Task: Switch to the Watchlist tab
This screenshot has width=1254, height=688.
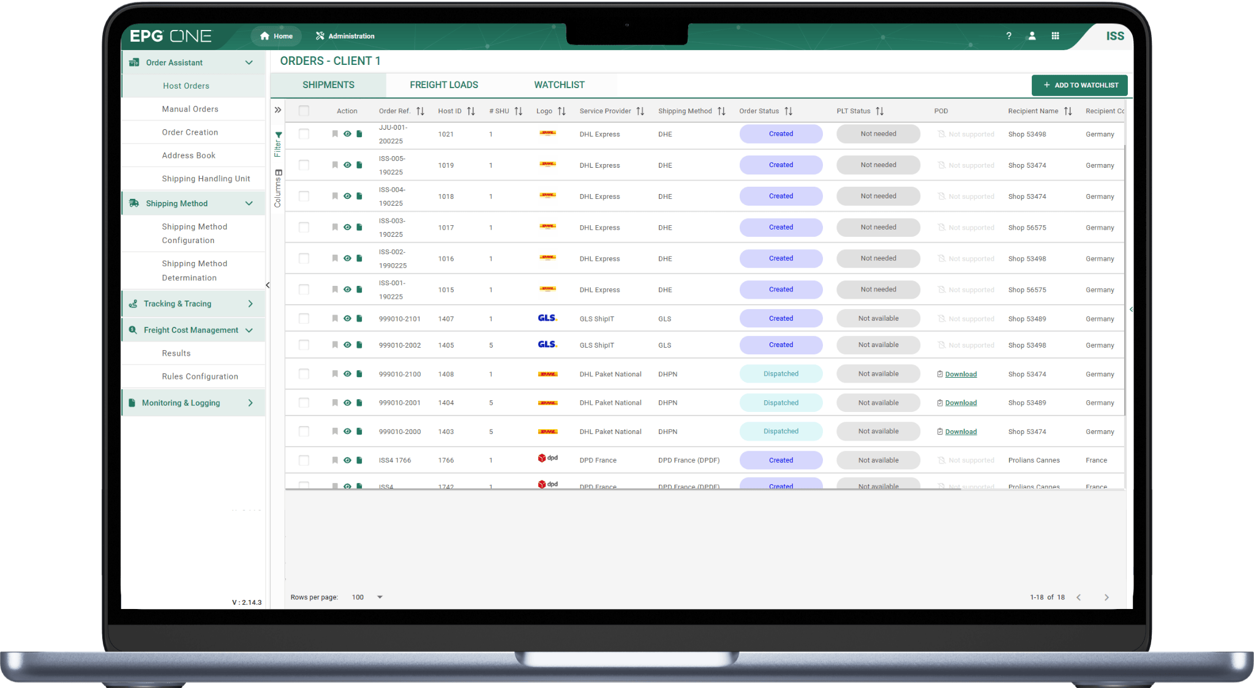Action: [559, 85]
